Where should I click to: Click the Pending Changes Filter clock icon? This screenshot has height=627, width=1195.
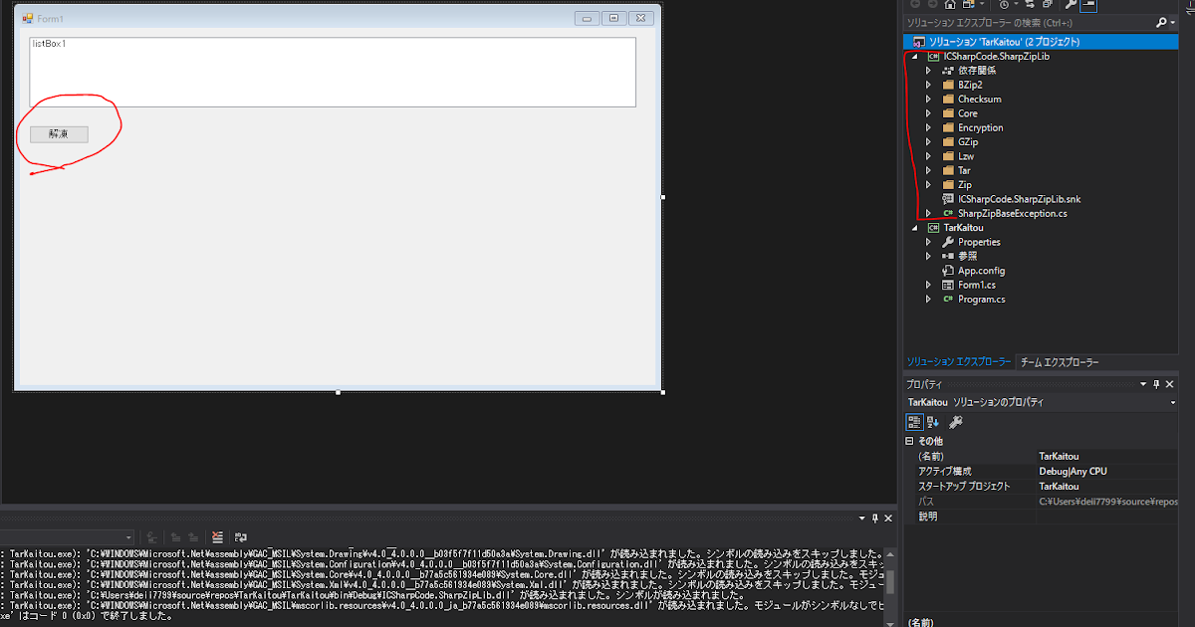pos(1004,5)
